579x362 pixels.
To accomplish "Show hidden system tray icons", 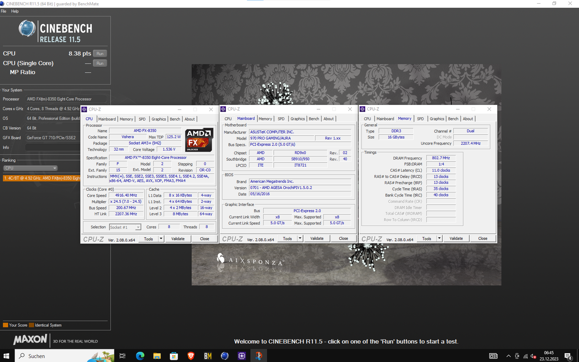I will [509, 356].
